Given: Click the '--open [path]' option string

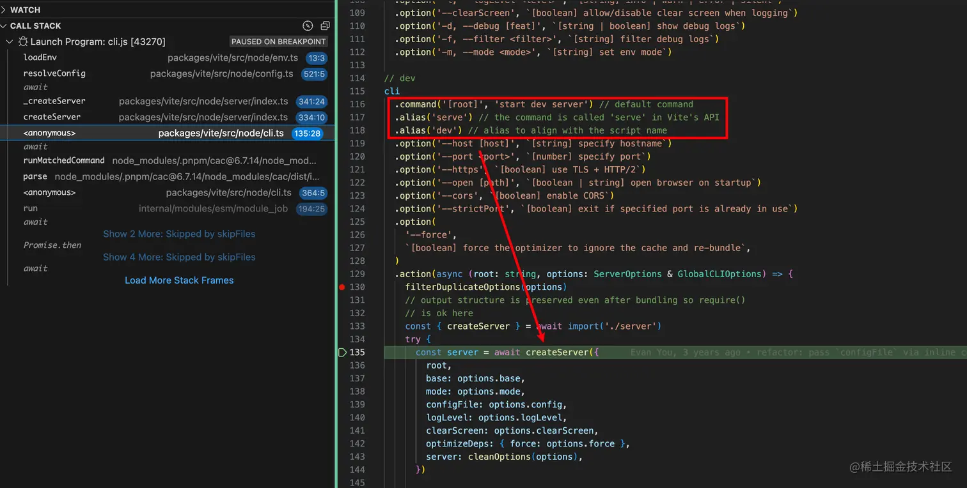Looking at the screenshot, I should click(477, 183).
